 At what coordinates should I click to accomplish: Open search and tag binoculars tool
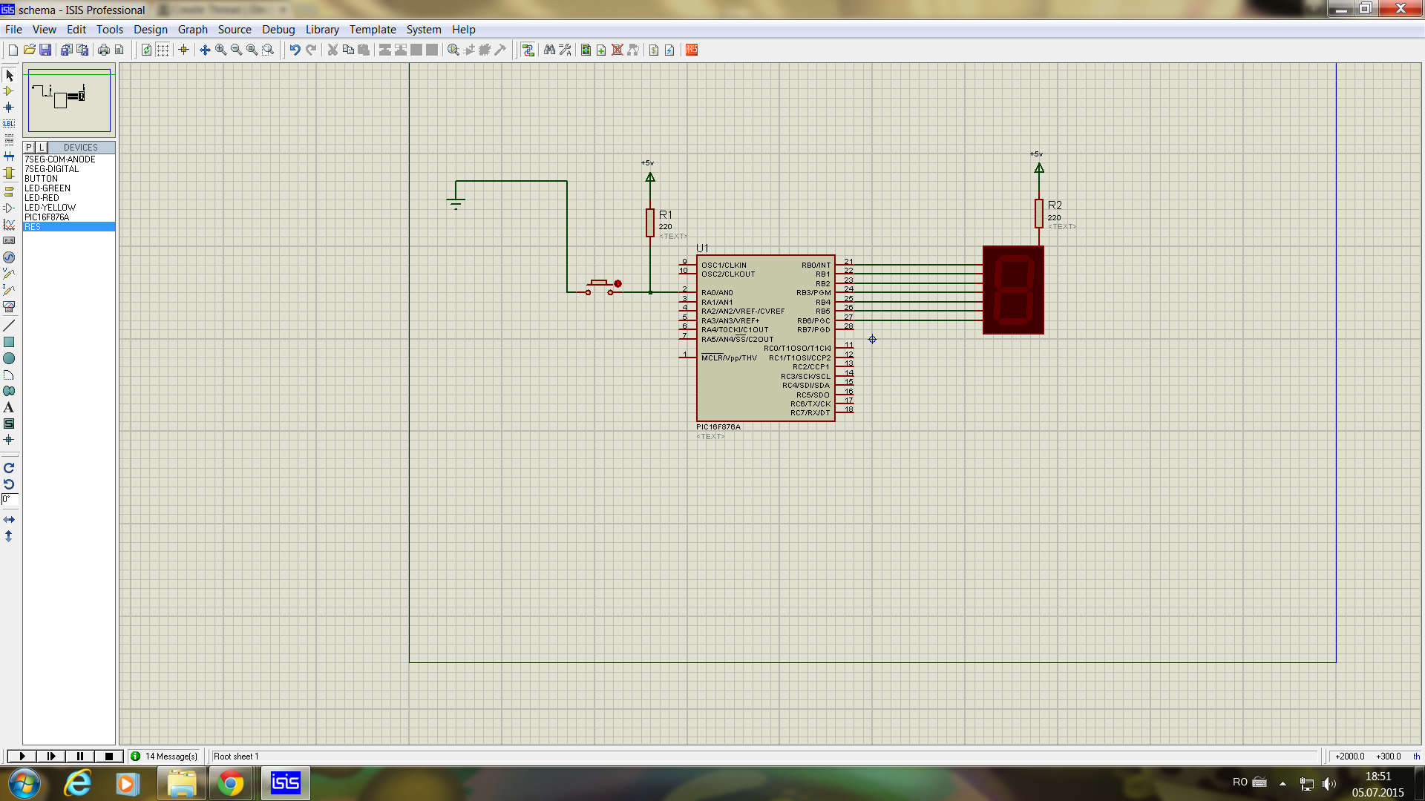tap(549, 50)
